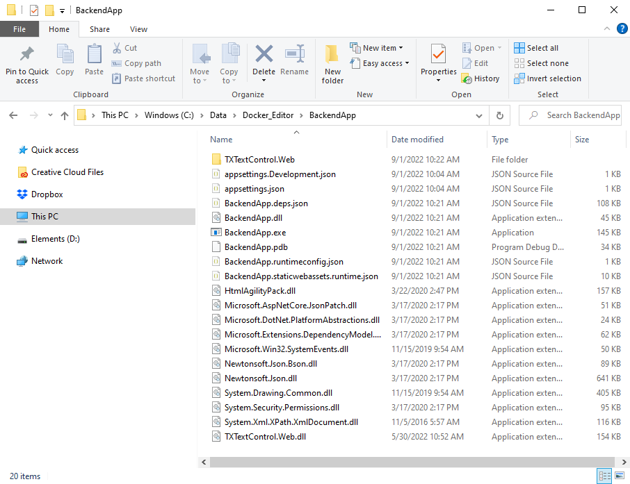Select Creative Cloud Files in sidebar
The width and height of the screenshot is (630, 484).
click(60, 172)
